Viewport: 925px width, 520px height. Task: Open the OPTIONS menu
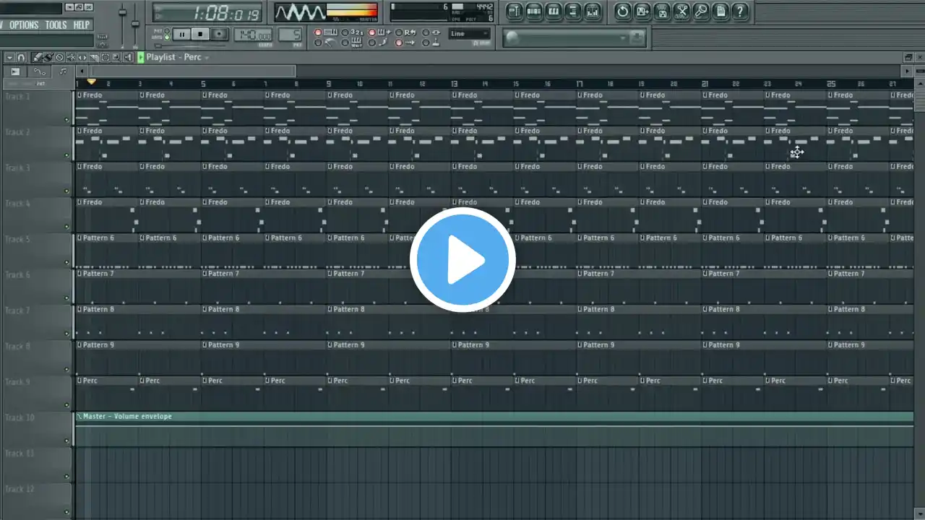coord(24,25)
